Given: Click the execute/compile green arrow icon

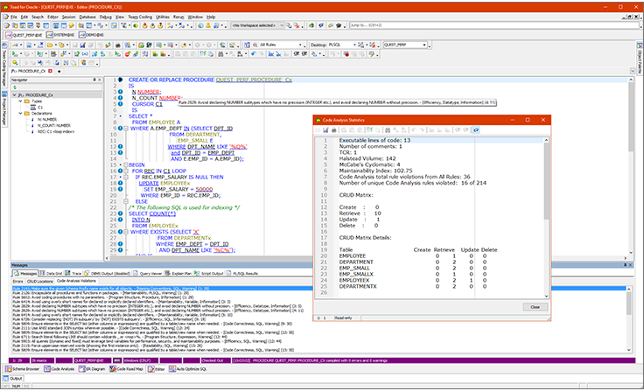Looking at the screenshot, I should click(x=15, y=54).
